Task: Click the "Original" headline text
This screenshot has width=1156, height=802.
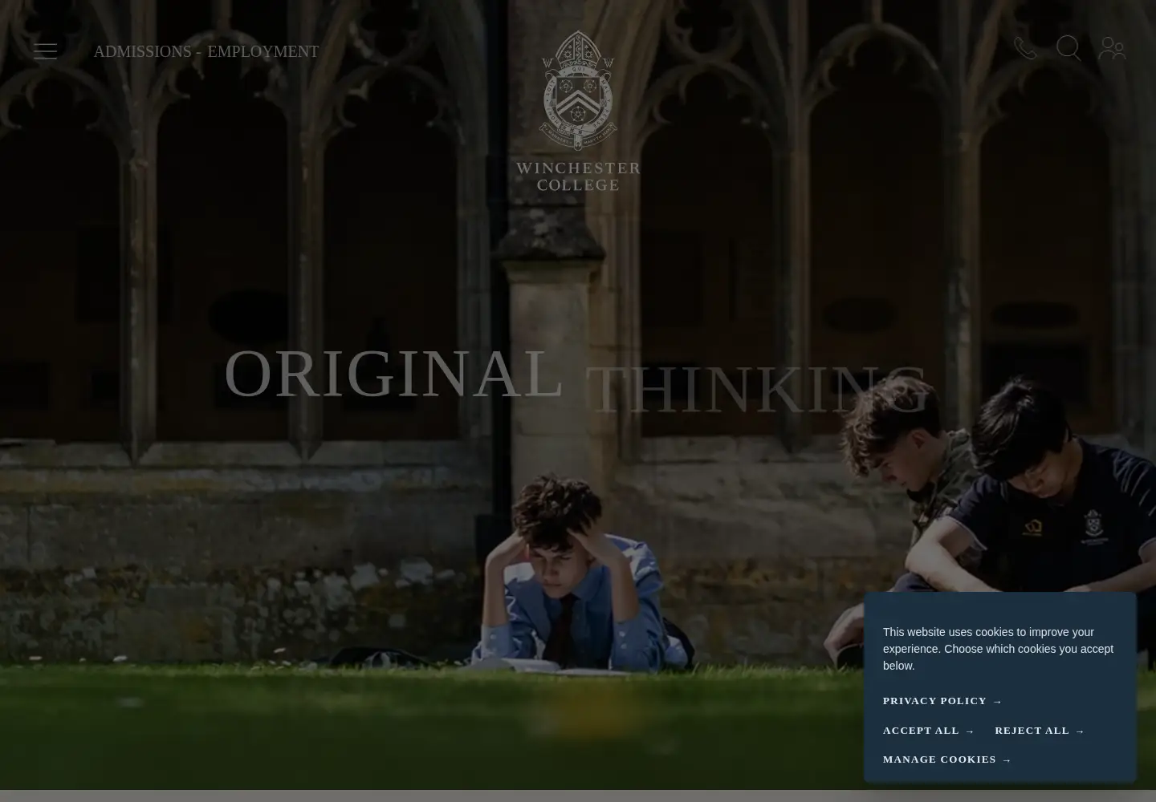Action: 393,374
